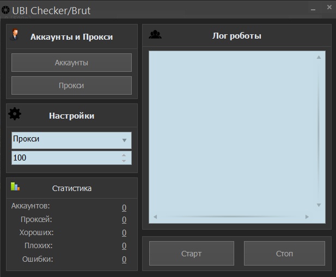Expand the Прокси type dropdown
Viewport: 336px width, 277px height.
[71, 140]
